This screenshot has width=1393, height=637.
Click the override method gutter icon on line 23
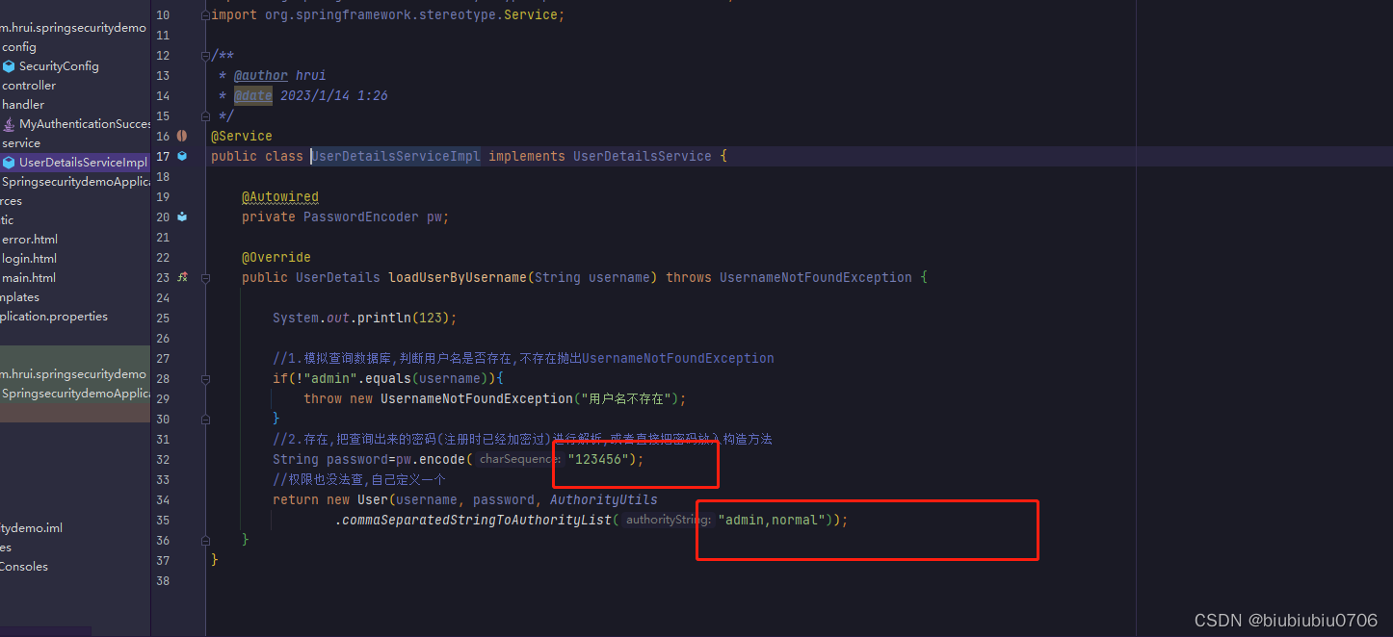182,277
